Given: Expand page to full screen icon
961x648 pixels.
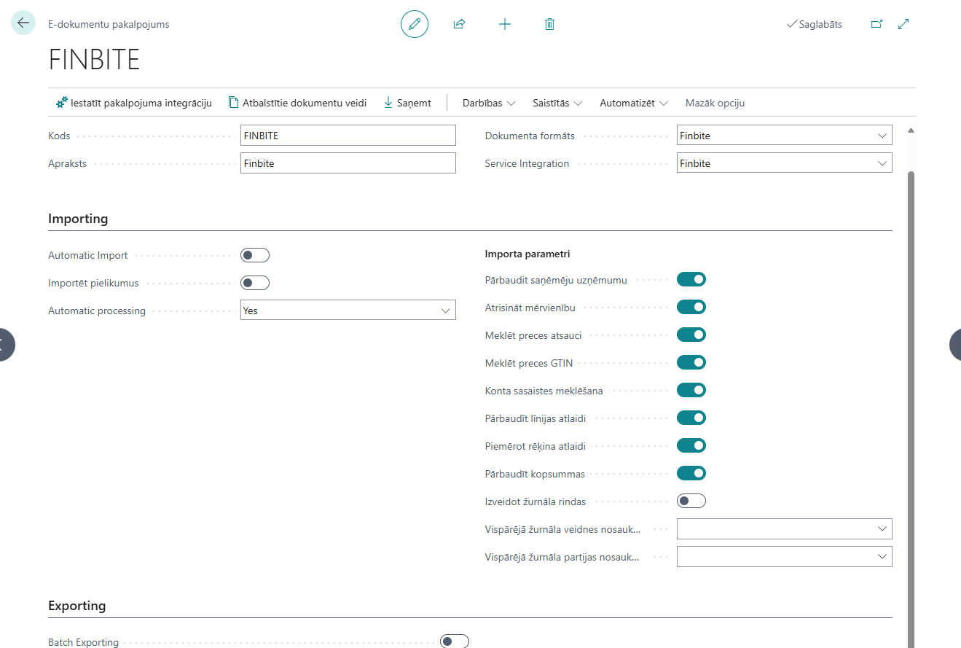Looking at the screenshot, I should click(903, 24).
